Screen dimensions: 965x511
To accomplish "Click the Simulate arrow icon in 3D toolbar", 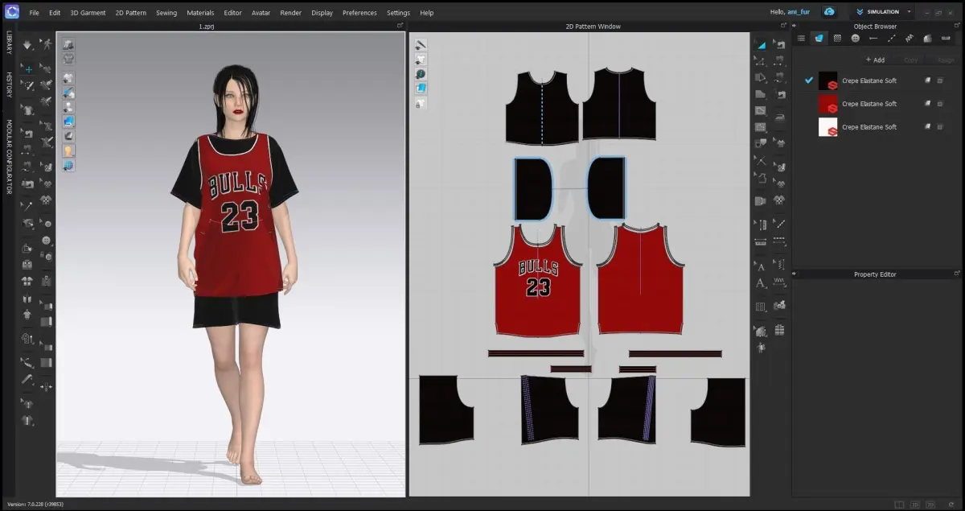I will pyautogui.click(x=28, y=45).
